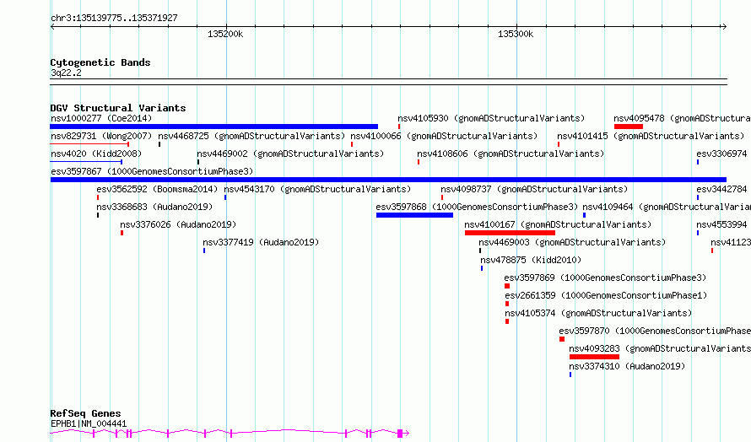This screenshot has width=751, height=442.
Task: Open nsv4098737 gnomAD variant label
Action: click(534, 189)
